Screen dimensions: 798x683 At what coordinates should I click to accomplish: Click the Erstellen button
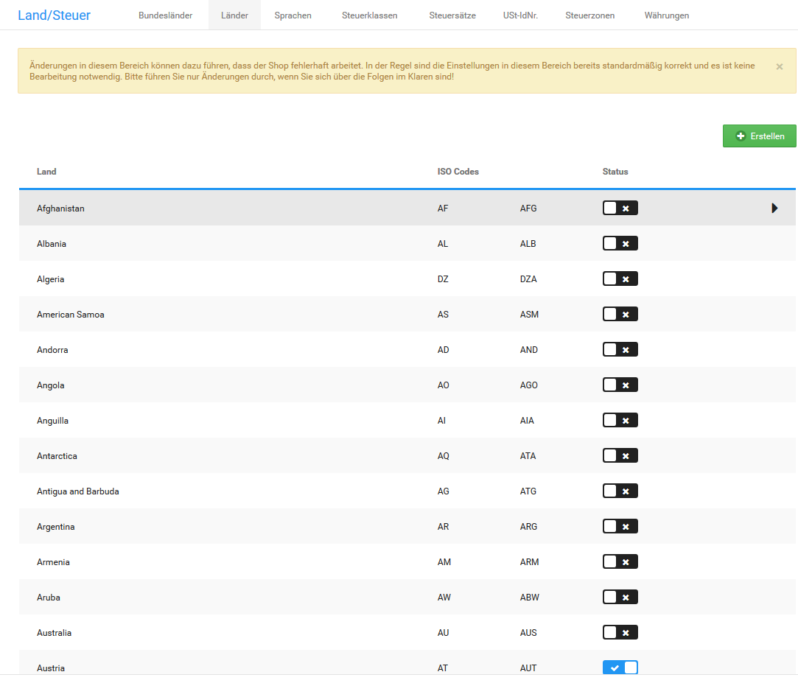coord(759,136)
